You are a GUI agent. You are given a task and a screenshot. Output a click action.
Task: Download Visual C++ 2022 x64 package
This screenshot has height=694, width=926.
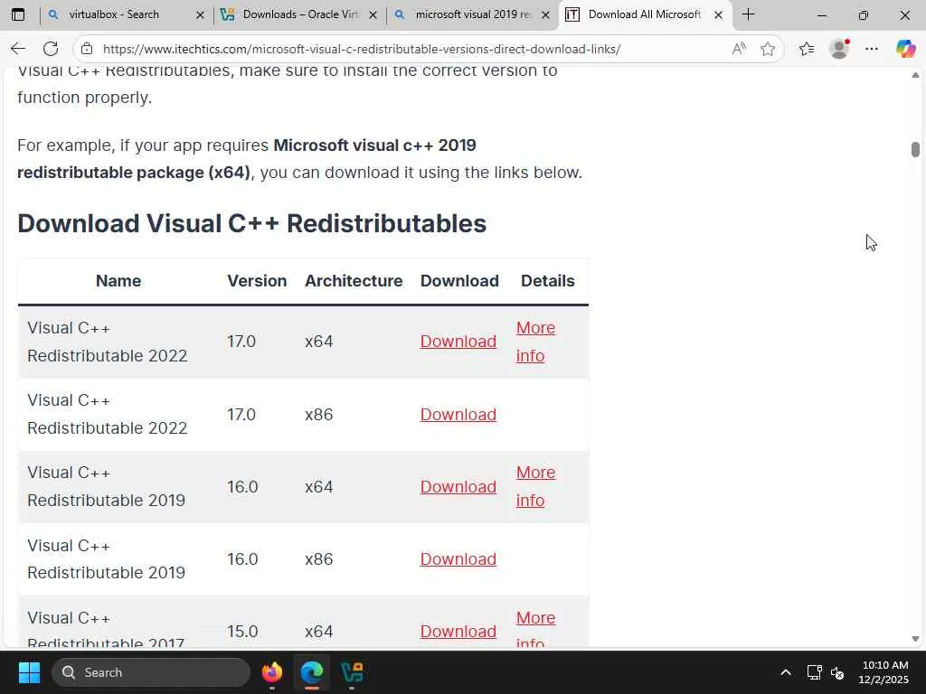pos(458,342)
